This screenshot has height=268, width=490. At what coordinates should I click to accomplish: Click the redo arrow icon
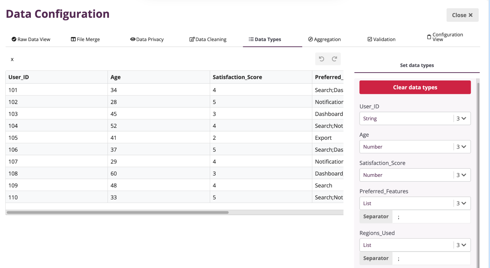tap(334, 59)
